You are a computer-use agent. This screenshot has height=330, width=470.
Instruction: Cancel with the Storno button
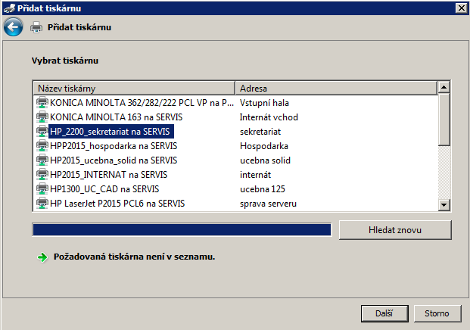(x=437, y=313)
